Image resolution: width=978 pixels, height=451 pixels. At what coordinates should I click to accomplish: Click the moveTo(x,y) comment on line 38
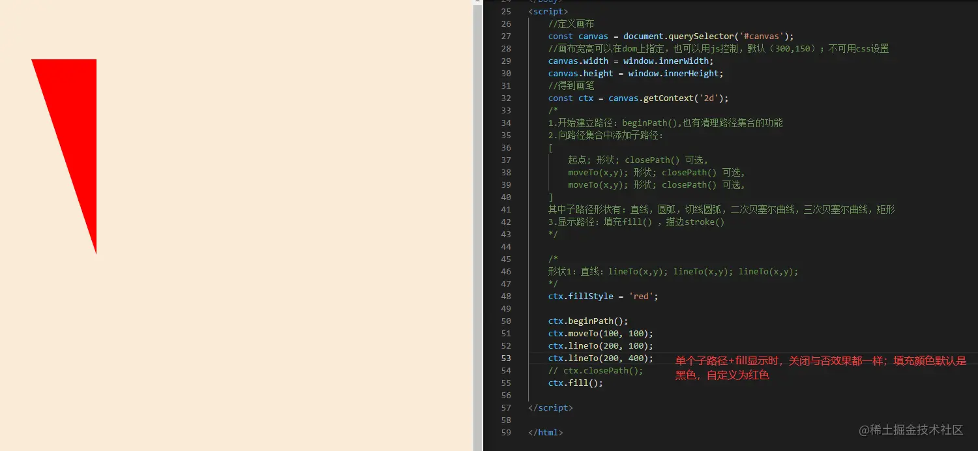[657, 173]
